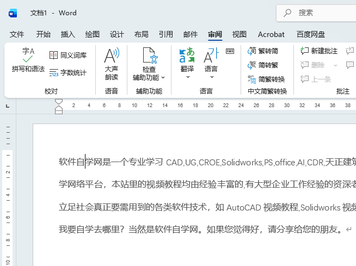Click in the 搜索 search box

click(316, 13)
